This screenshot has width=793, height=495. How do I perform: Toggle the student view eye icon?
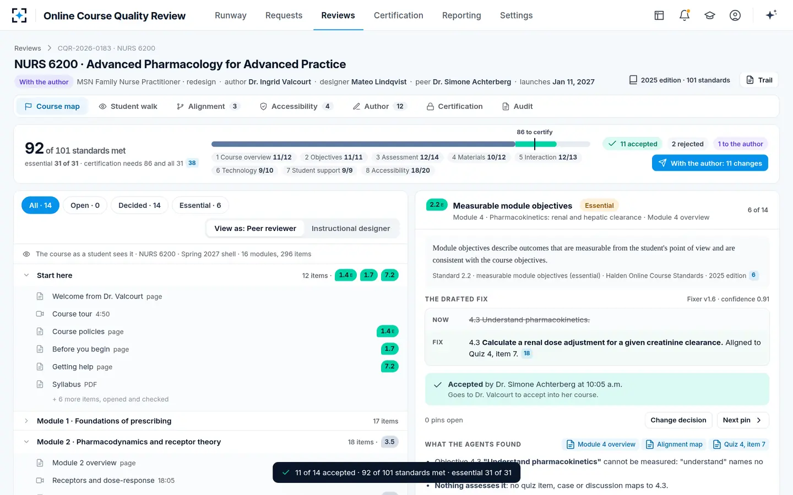[x=26, y=254]
